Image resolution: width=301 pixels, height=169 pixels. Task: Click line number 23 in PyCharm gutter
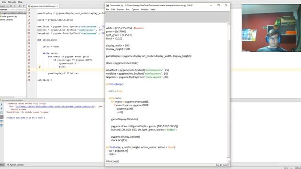[29, 40]
